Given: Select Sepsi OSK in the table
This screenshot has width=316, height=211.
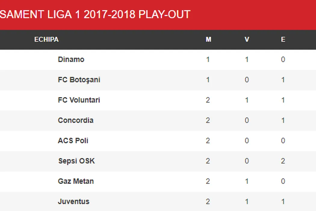Looking at the screenshot, I should [76, 161].
